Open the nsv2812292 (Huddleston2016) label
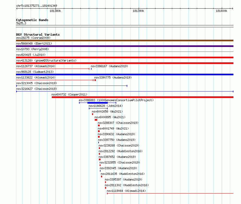241x204 pixels. (120, 151)
